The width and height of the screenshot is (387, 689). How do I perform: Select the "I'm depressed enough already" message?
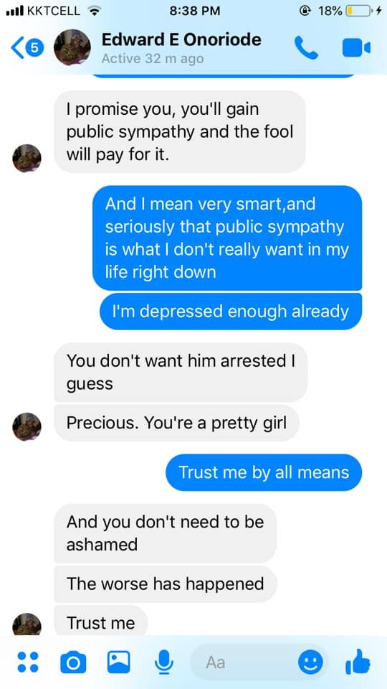point(231,311)
